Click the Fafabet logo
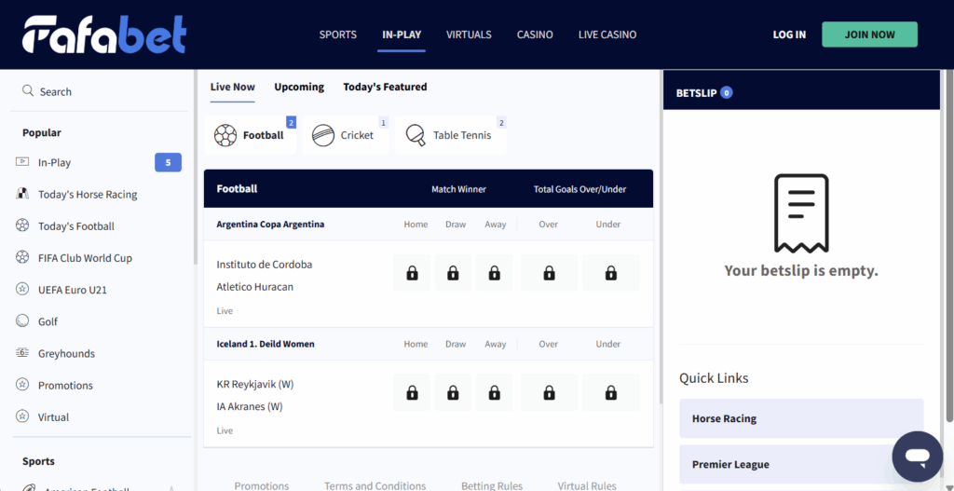The height and width of the screenshot is (491, 954). [104, 34]
